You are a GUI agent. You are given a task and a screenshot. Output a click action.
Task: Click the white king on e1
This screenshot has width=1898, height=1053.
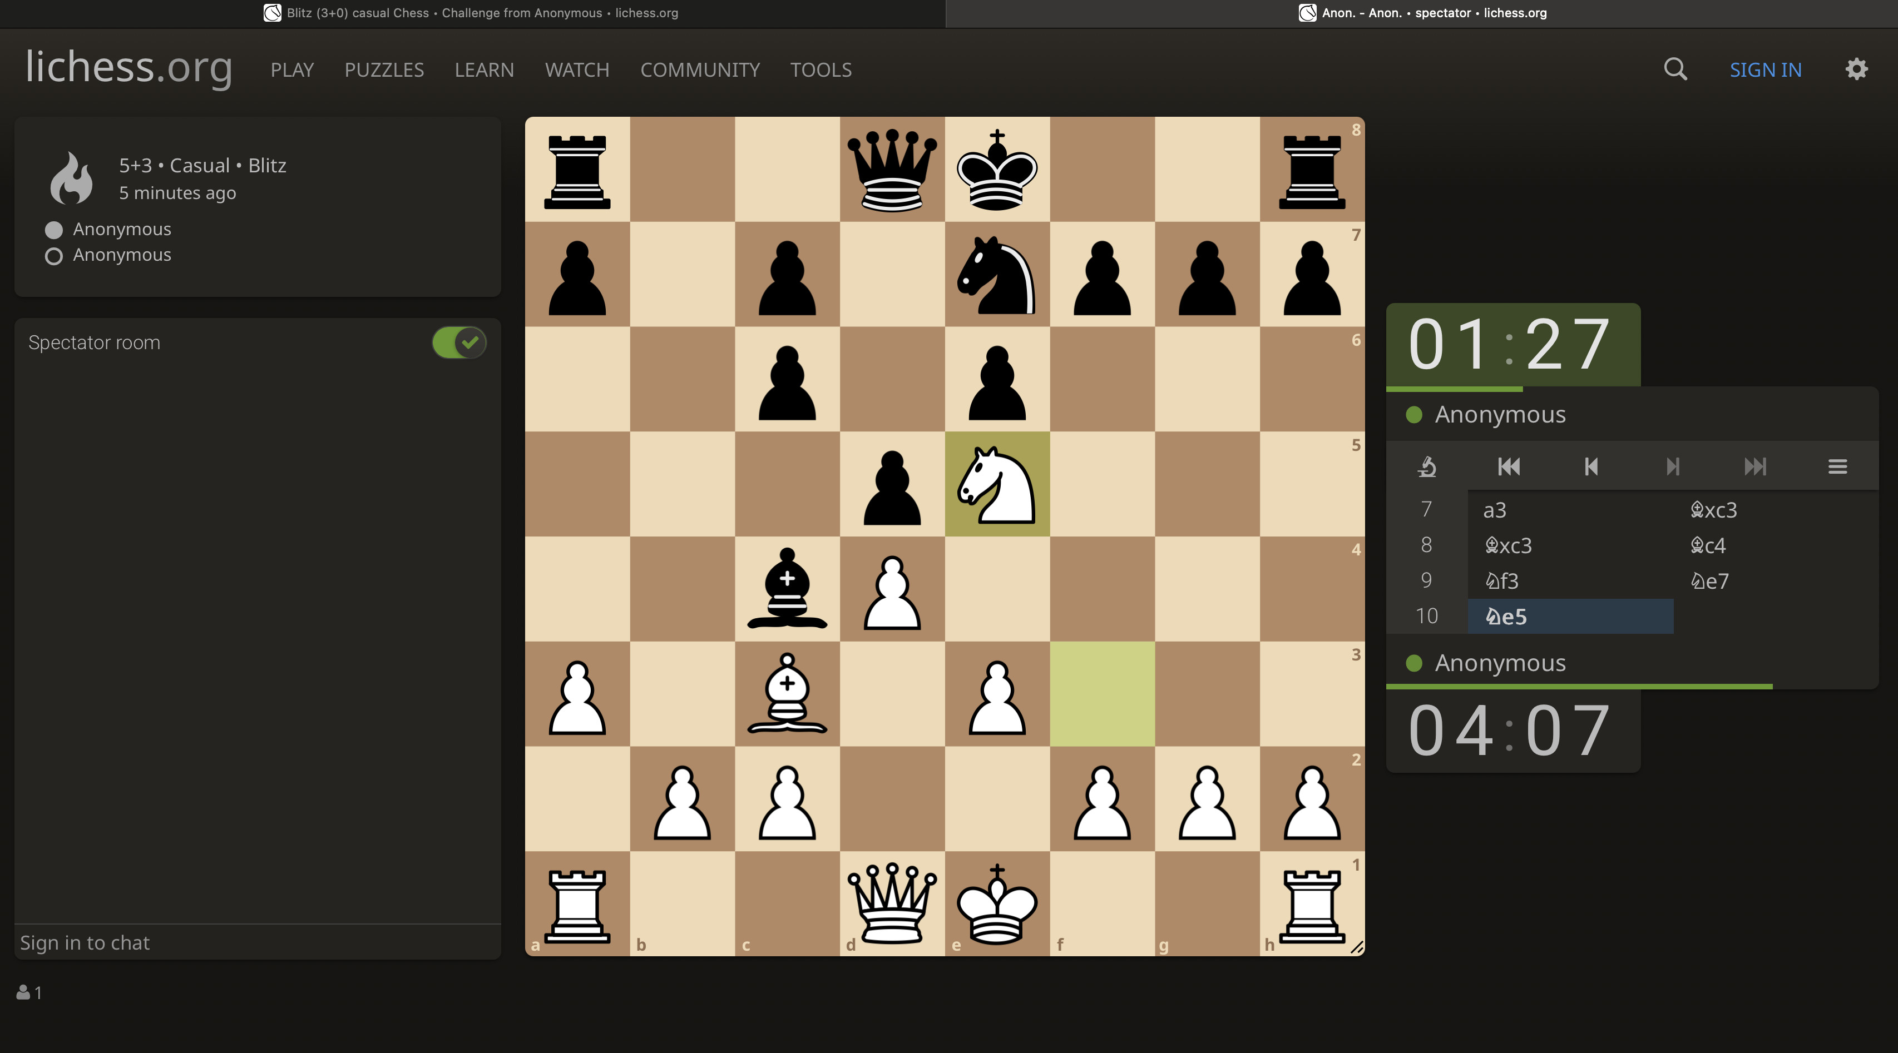[x=997, y=903]
